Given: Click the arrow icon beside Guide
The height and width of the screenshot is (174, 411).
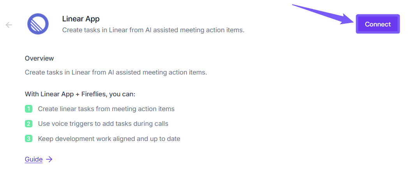Looking at the screenshot, I should click(x=49, y=159).
